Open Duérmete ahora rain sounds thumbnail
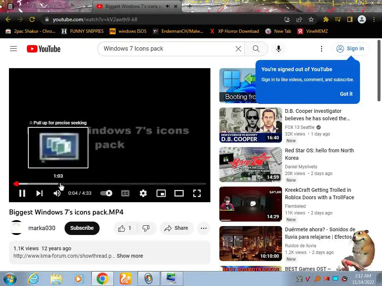 click(250, 244)
